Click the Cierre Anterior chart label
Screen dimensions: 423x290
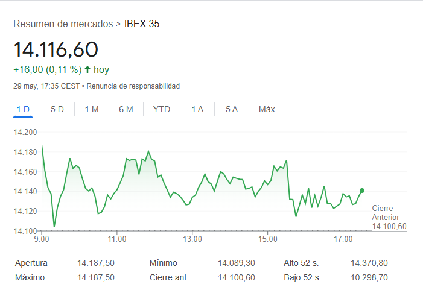click(385, 212)
